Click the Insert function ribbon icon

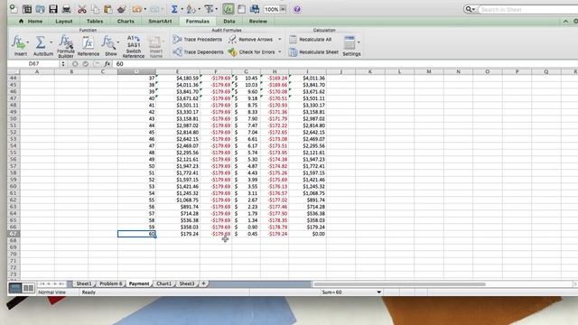(18, 43)
